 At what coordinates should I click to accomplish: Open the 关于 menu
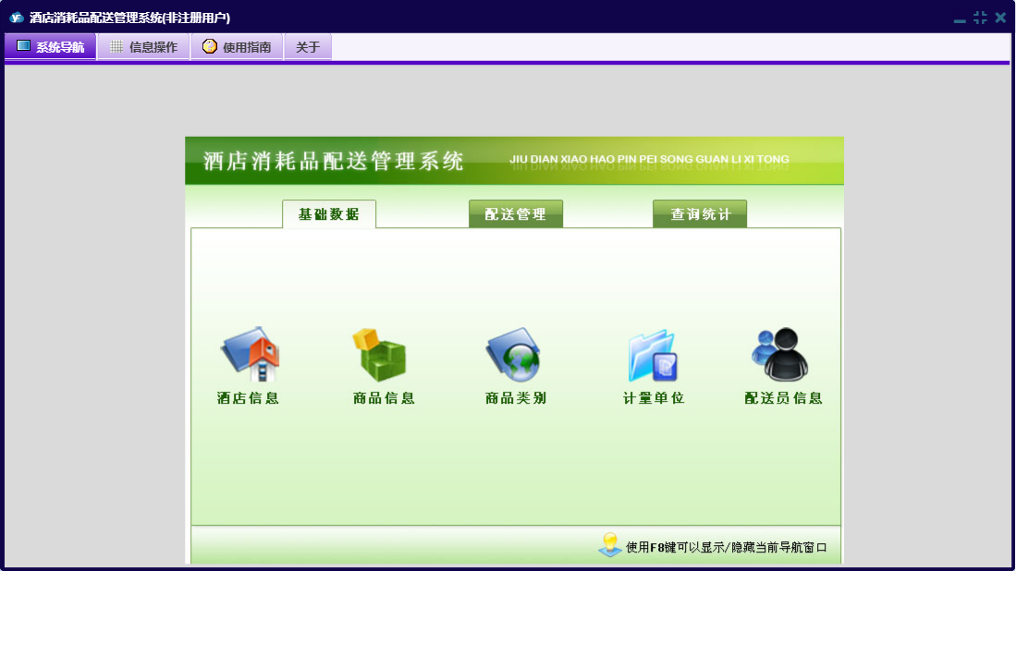[308, 47]
